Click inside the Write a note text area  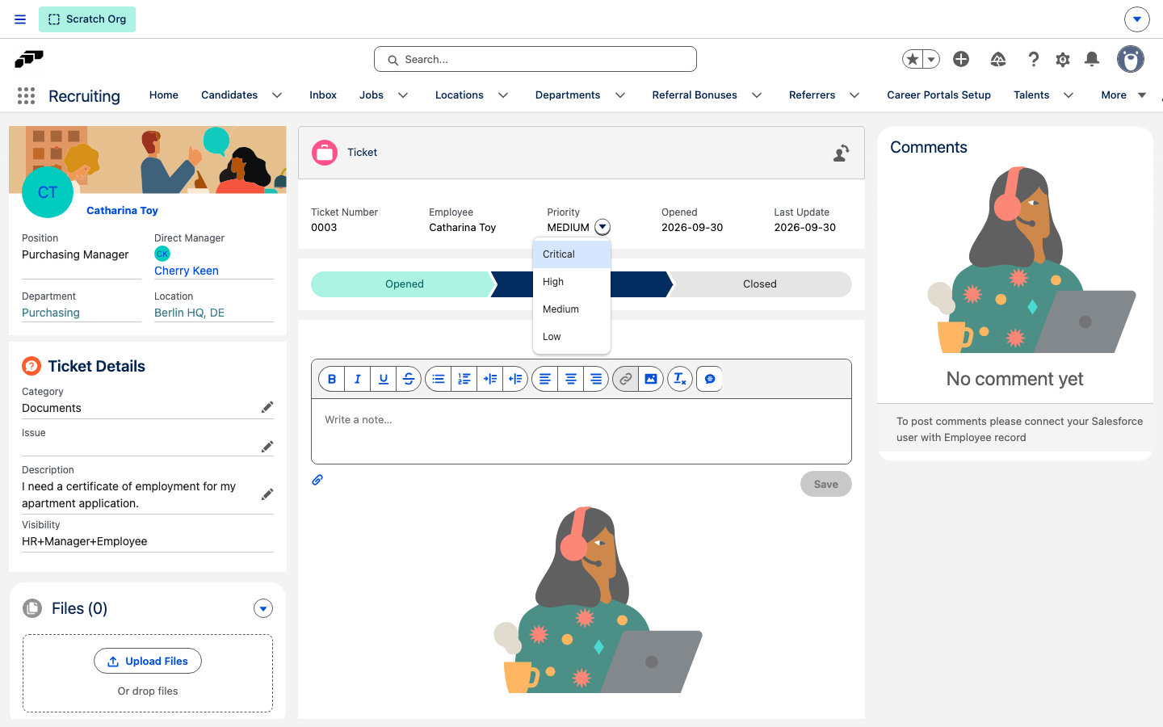pos(581,431)
